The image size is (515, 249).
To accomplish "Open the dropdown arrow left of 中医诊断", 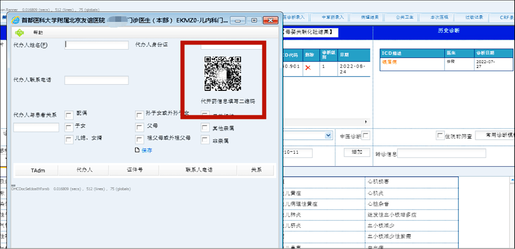I will click(x=328, y=135).
